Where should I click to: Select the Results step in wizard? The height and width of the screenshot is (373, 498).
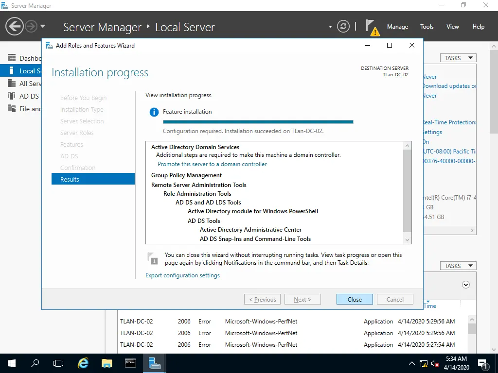click(93, 179)
